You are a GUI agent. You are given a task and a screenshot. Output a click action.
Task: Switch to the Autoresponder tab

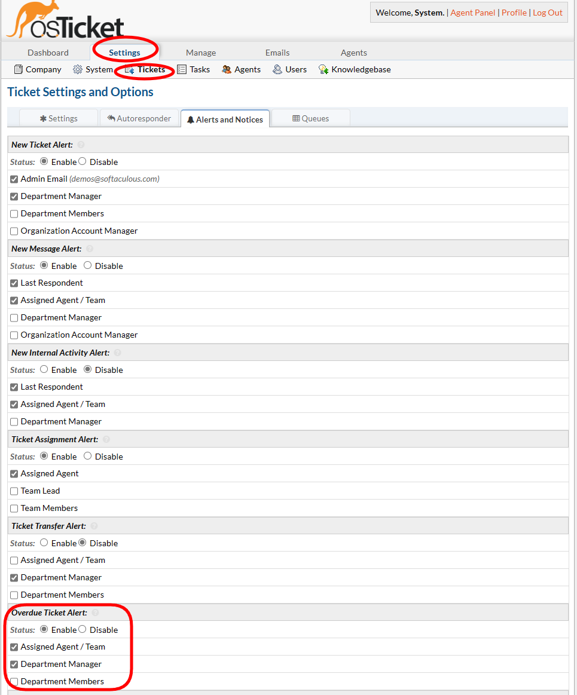coord(139,118)
